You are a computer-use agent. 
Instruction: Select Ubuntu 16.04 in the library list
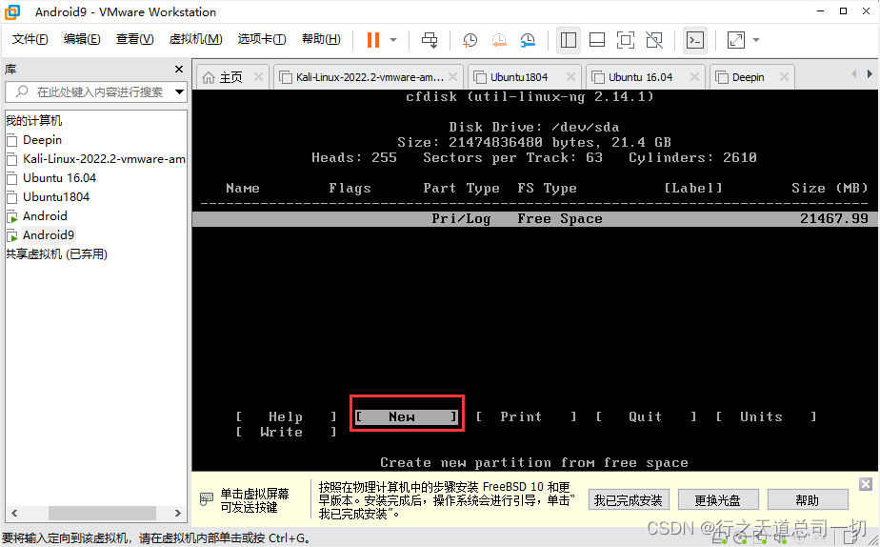coord(59,178)
